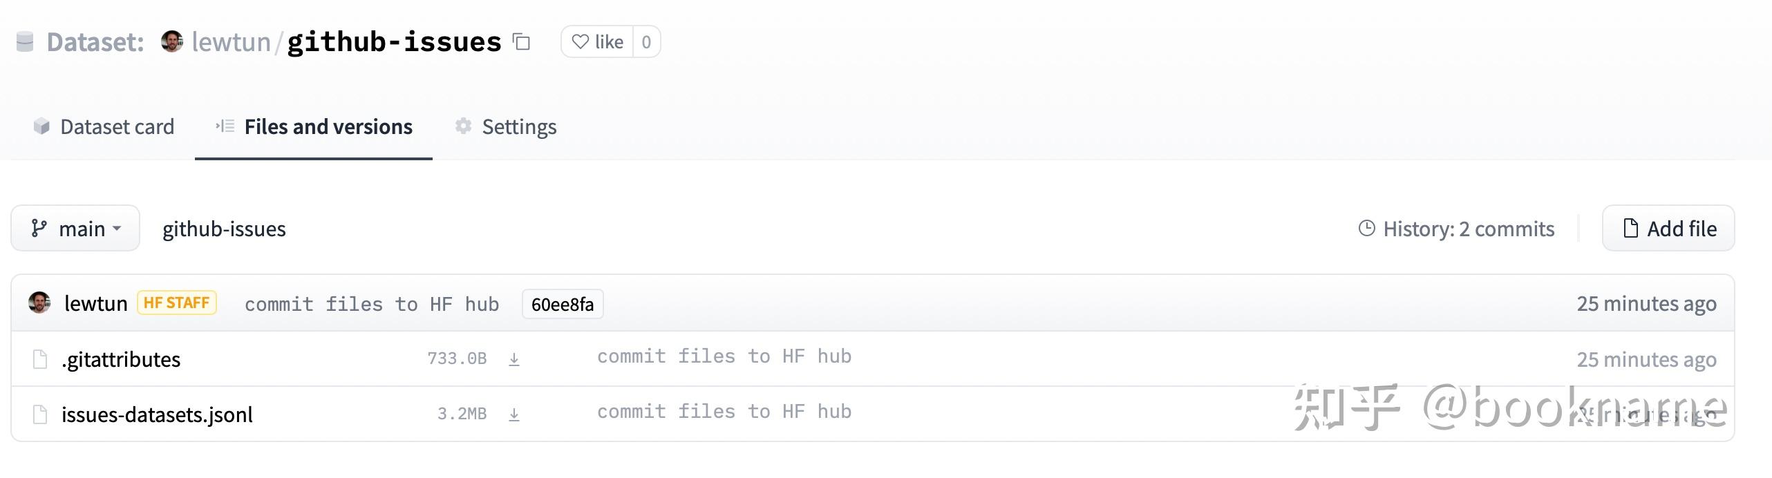Screen dimensions: 1772x478
Task: Open the Settings tab
Action: coord(506,127)
